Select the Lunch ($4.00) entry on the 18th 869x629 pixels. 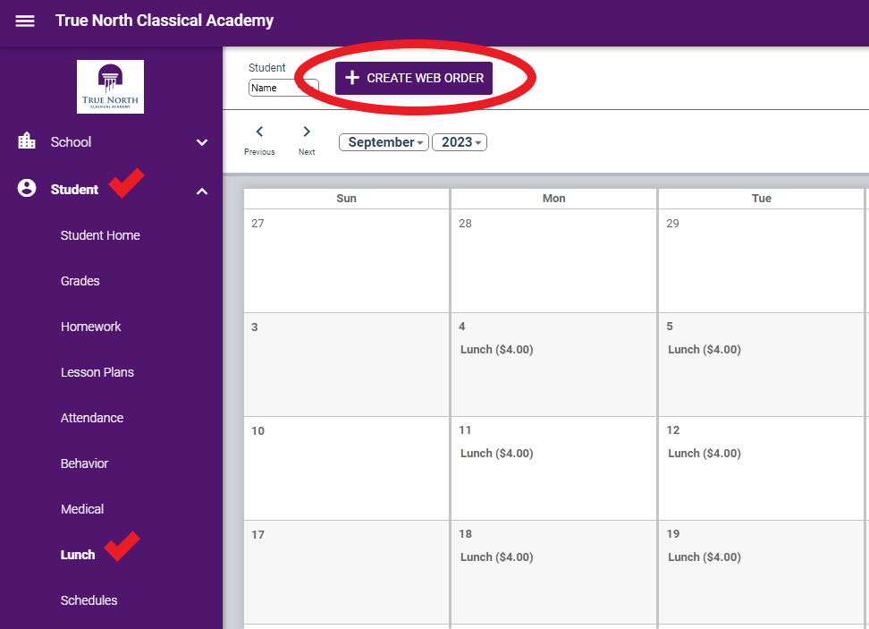(496, 557)
